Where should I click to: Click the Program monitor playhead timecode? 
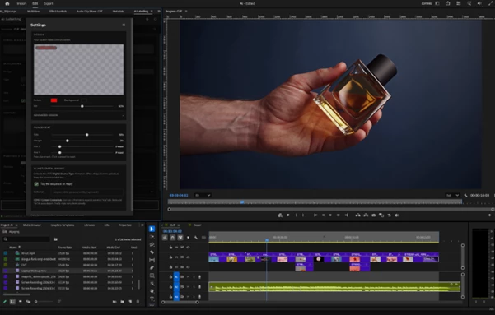click(179, 195)
